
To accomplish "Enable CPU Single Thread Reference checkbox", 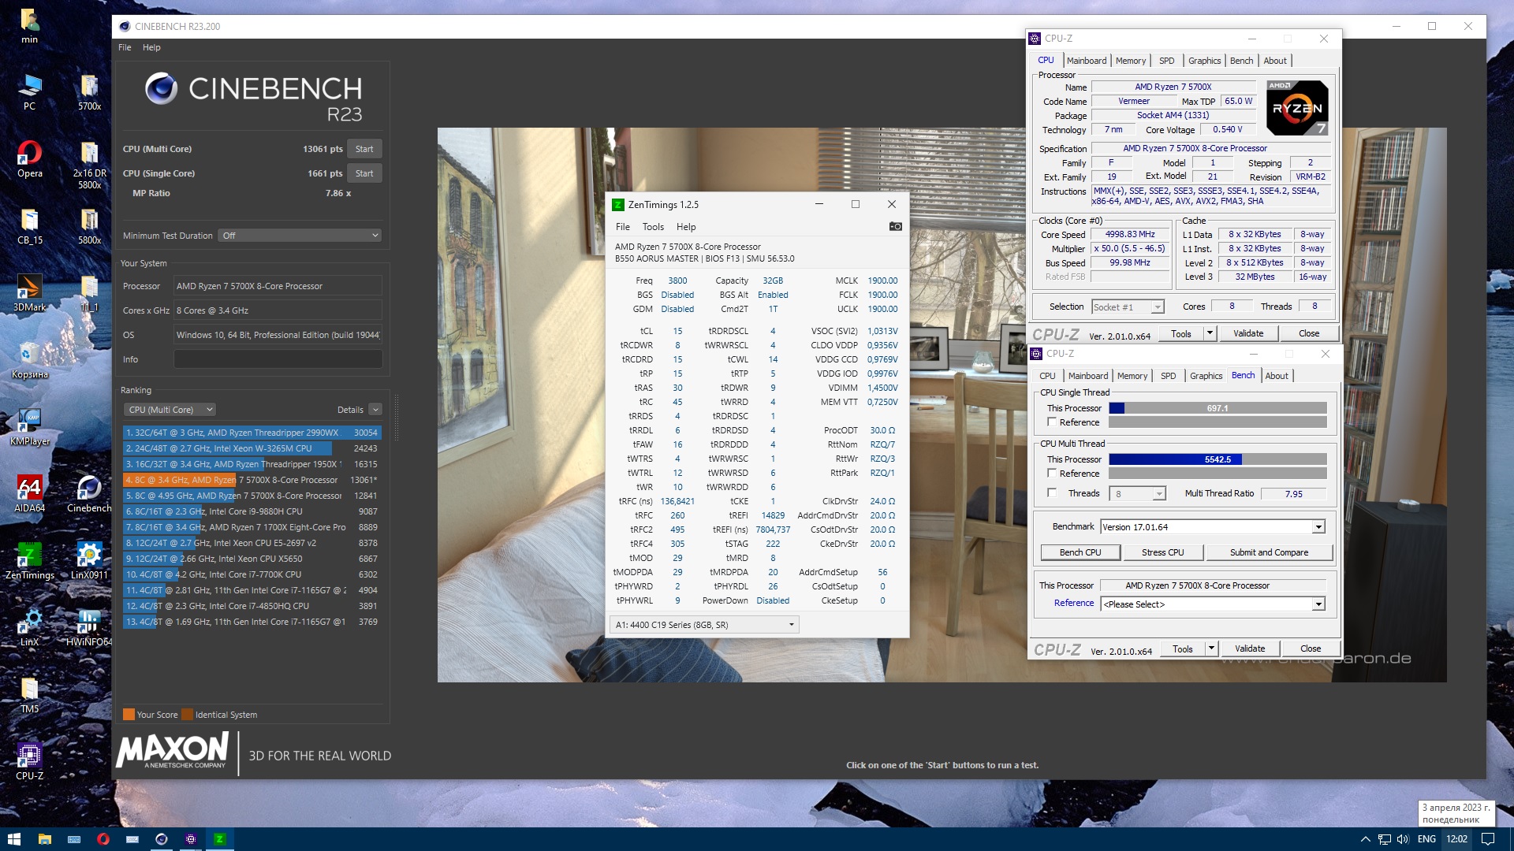I will click(x=1052, y=422).
